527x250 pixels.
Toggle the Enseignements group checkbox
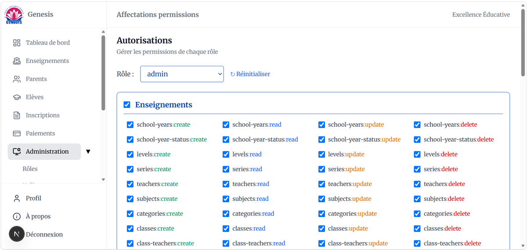pos(127,105)
